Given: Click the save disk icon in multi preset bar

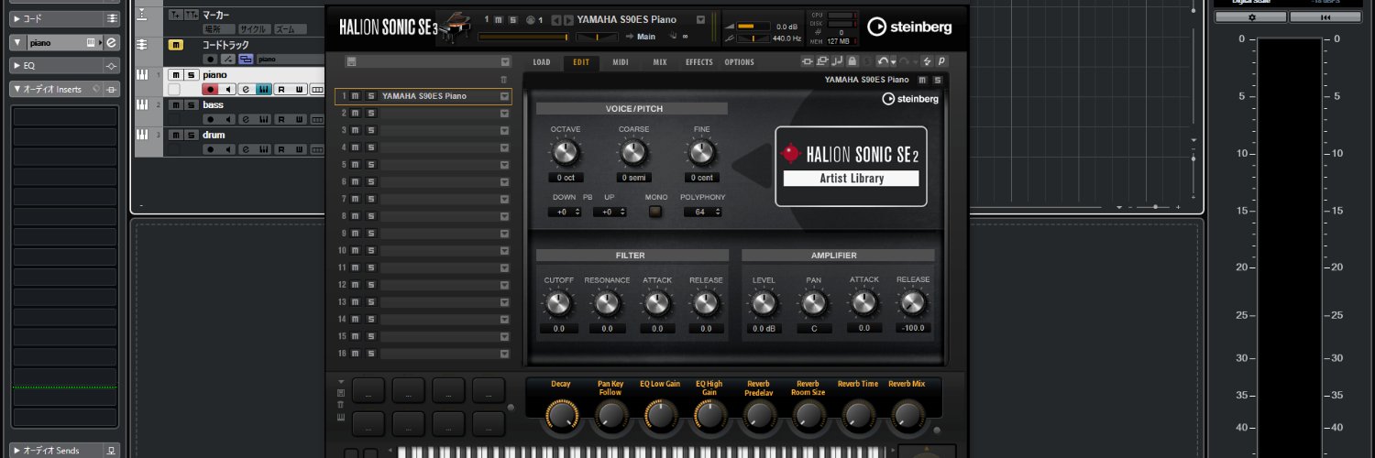Looking at the screenshot, I should (x=350, y=61).
